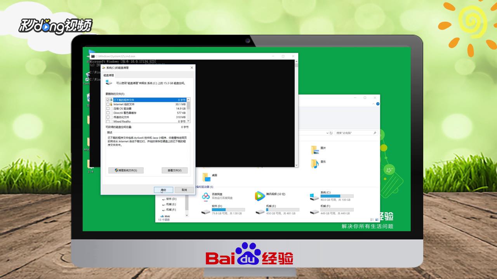Select 系统 (C:) drive icon in Explorer
497x279 pixels.
[315, 197]
